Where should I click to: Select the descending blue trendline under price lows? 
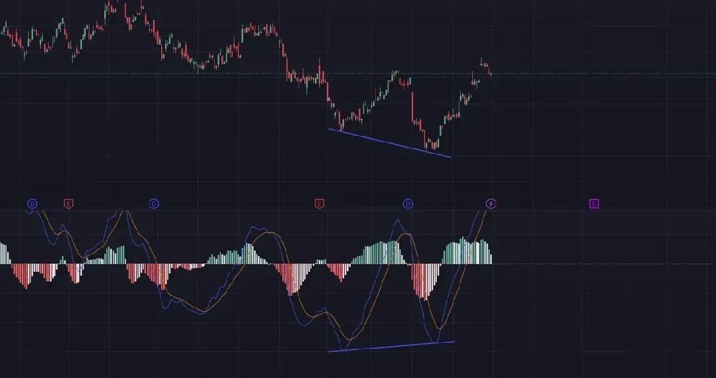(390, 143)
